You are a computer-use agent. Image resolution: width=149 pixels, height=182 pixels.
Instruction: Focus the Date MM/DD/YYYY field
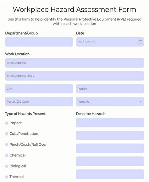tap(110, 42)
